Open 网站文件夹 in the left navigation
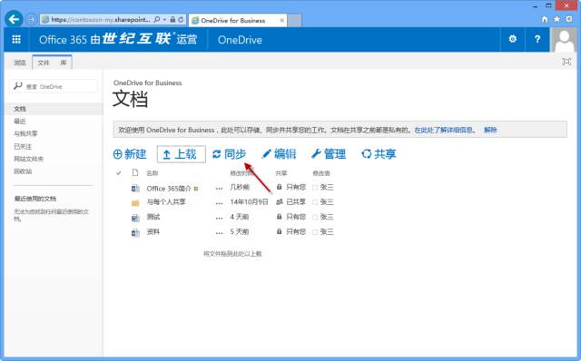This screenshot has width=581, height=361. coord(28,159)
